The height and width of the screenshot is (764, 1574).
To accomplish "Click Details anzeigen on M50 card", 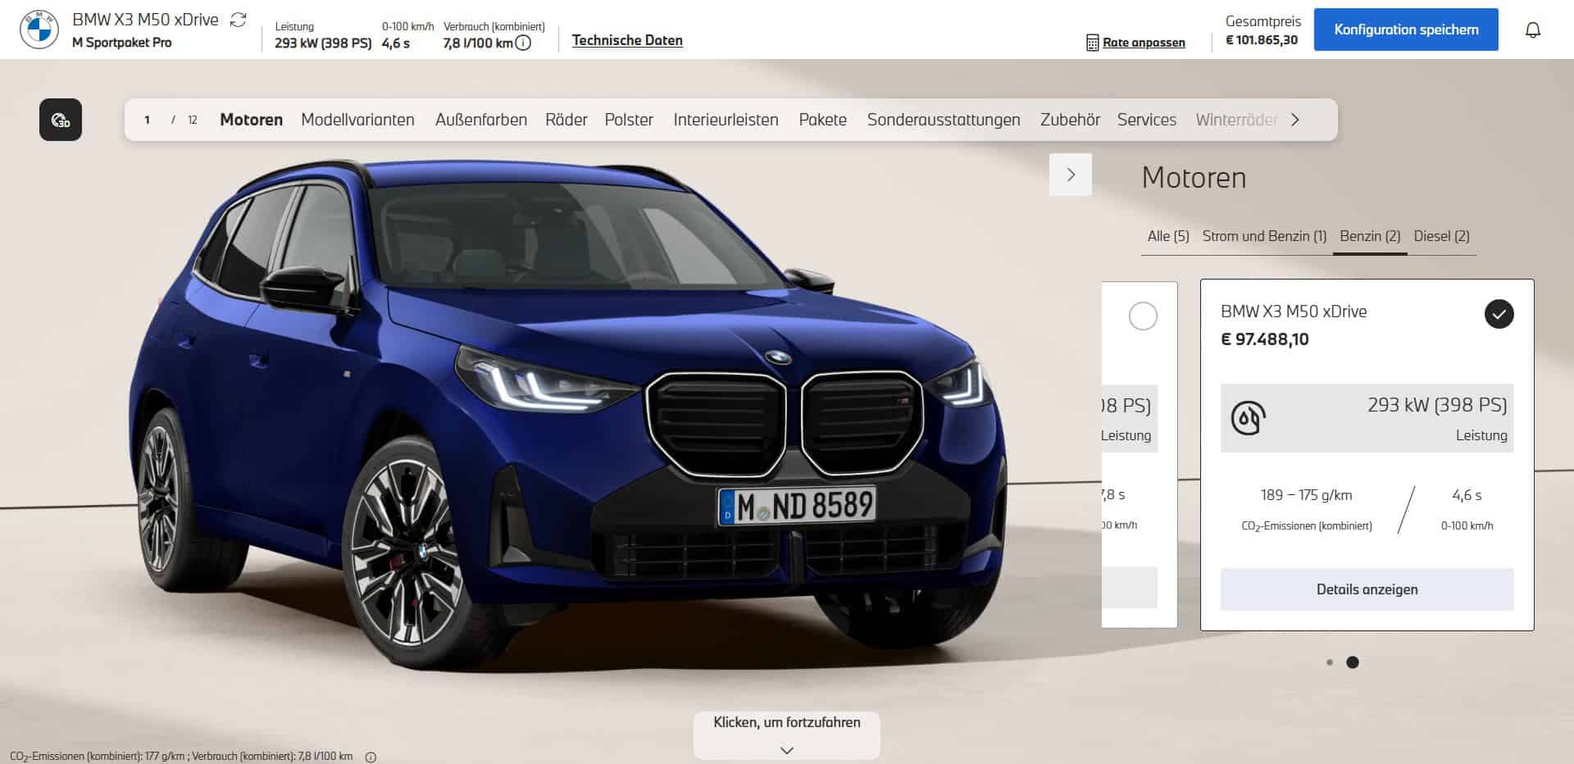I will point(1367,589).
